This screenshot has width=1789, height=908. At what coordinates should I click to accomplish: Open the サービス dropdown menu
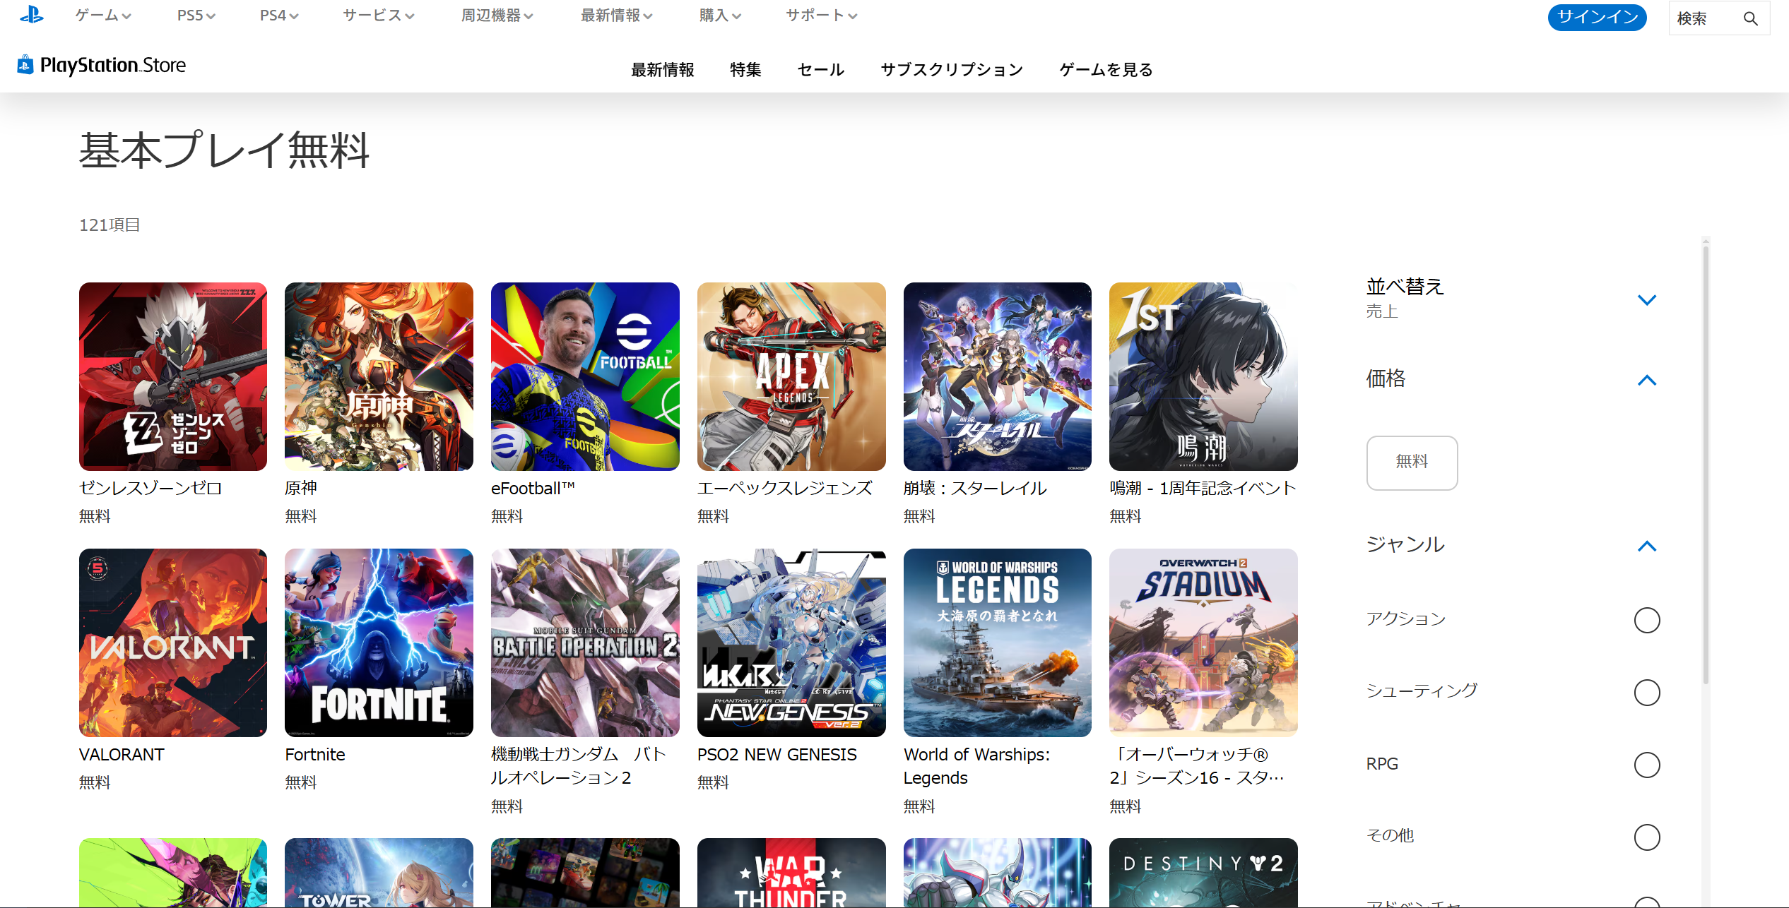point(379,16)
